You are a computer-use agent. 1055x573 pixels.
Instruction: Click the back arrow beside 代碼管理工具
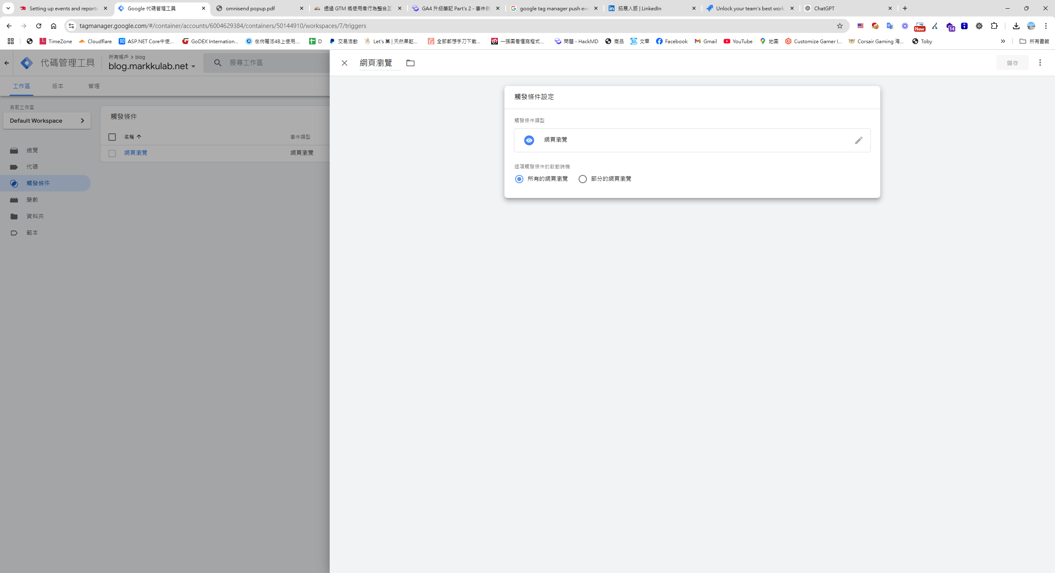click(x=7, y=63)
